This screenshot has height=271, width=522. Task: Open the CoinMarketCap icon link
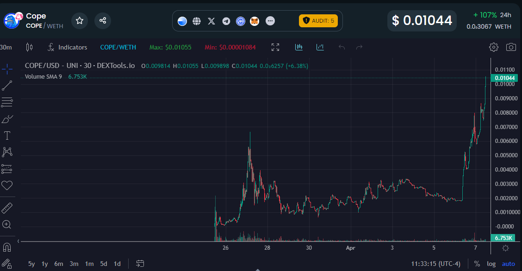coord(240,21)
